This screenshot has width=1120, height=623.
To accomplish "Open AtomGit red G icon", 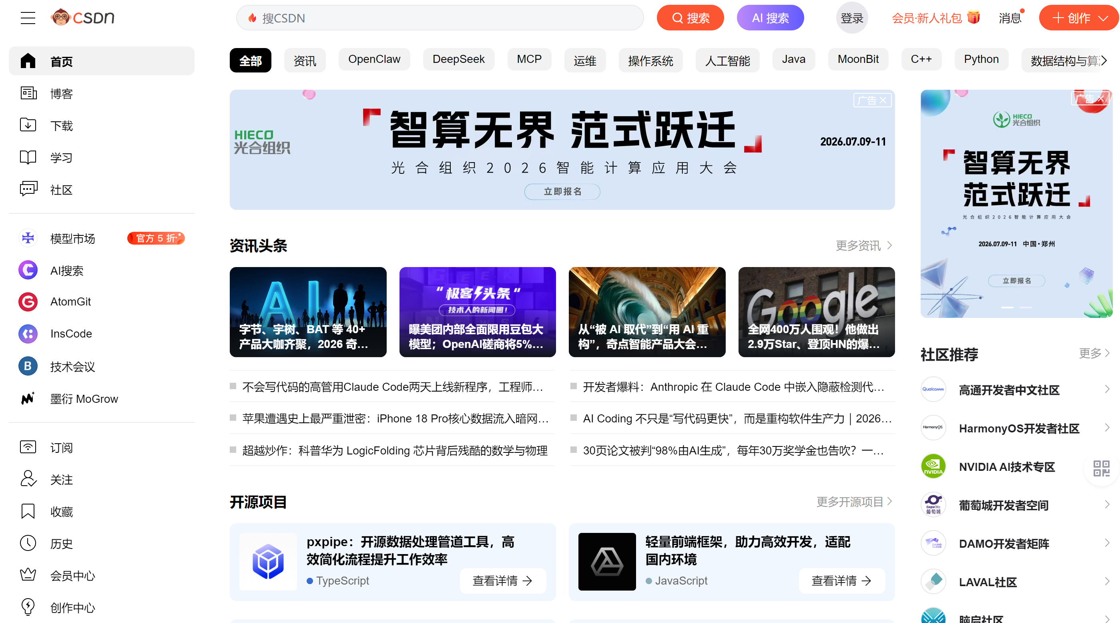I will [28, 302].
